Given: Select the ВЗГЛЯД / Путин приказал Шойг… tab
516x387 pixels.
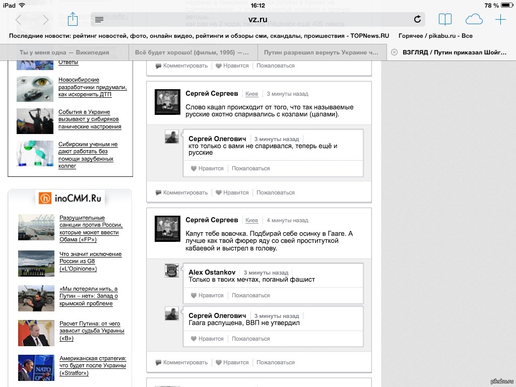Looking at the screenshot, I should click(451, 52).
